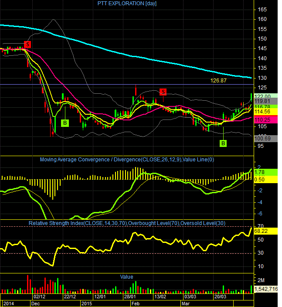Viewport: 282px width, 307px height.
Task: Click the 13/02 date label on the time axis
Action: tap(160, 297)
